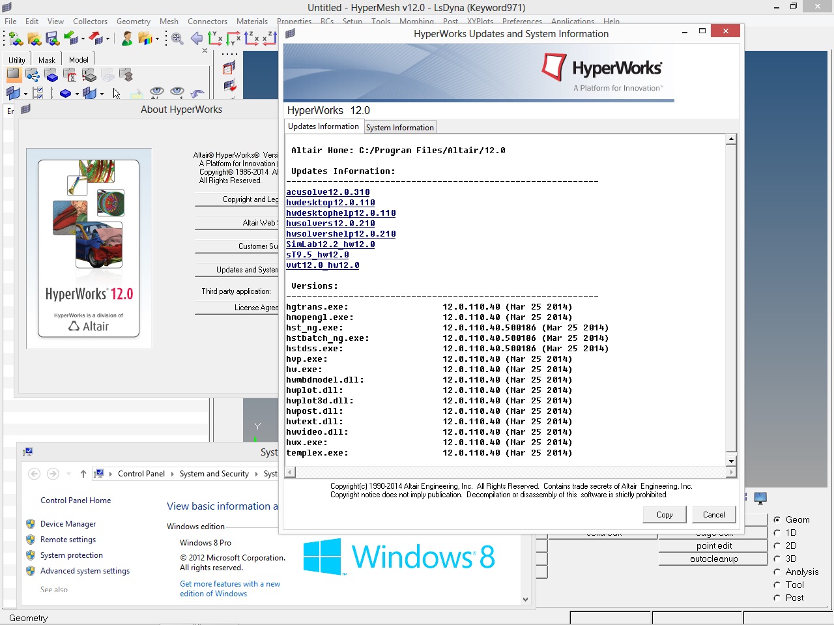Click the material view folder icon
834x625 pixels.
(x=70, y=75)
